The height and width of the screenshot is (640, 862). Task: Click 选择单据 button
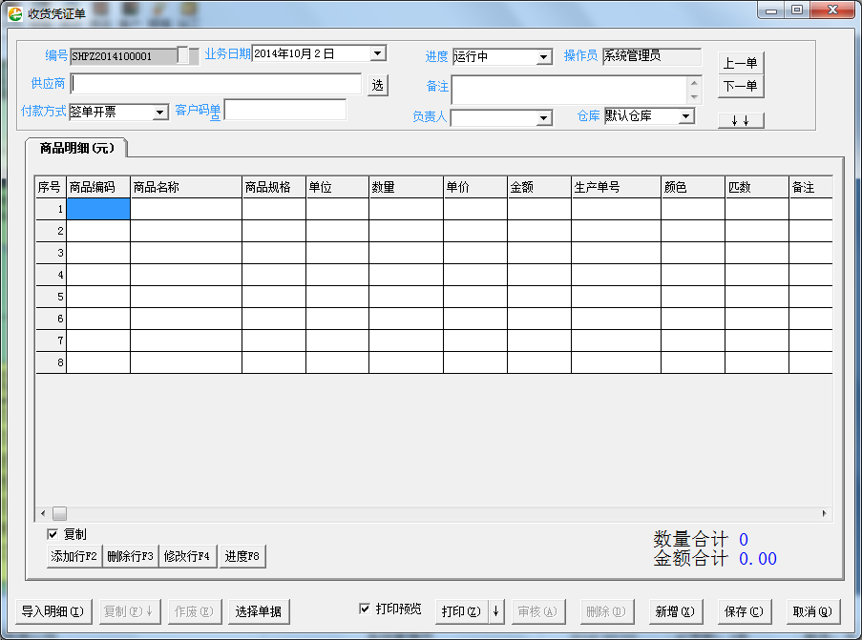point(259,611)
